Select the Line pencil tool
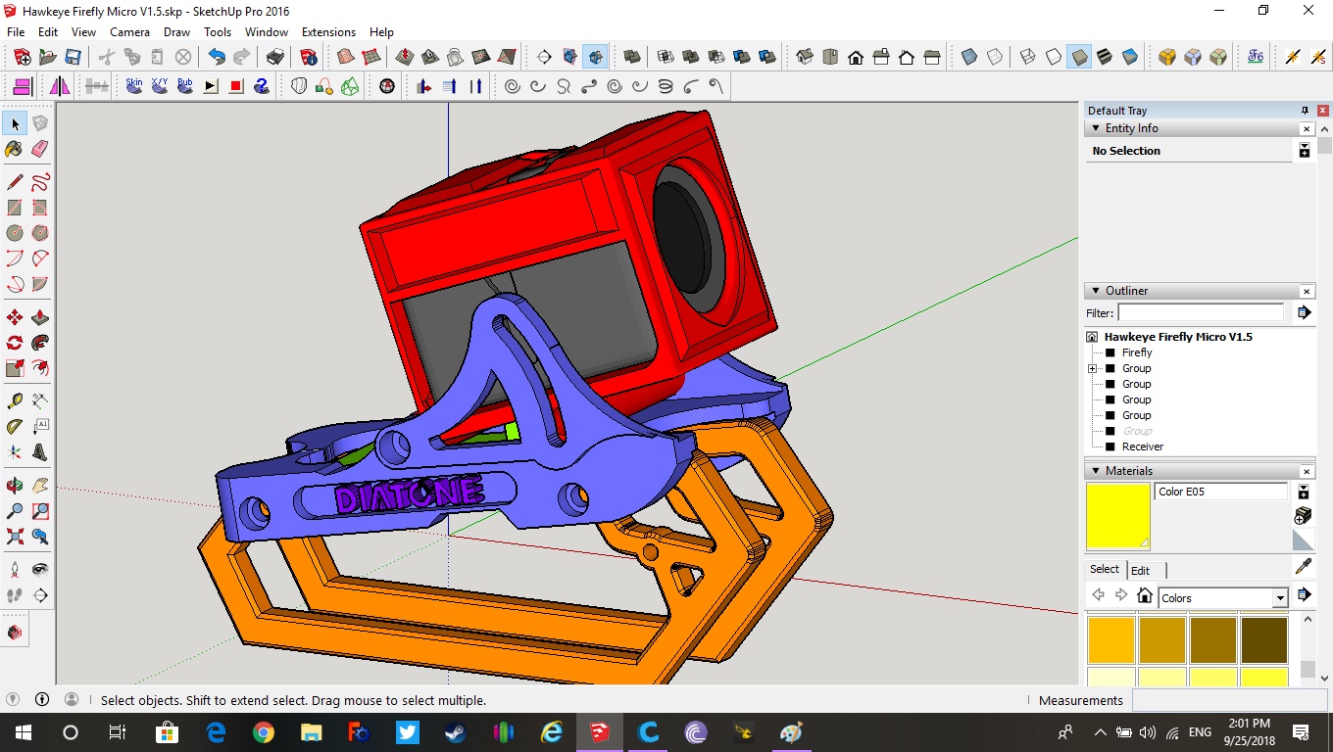This screenshot has width=1333, height=752. 15,182
